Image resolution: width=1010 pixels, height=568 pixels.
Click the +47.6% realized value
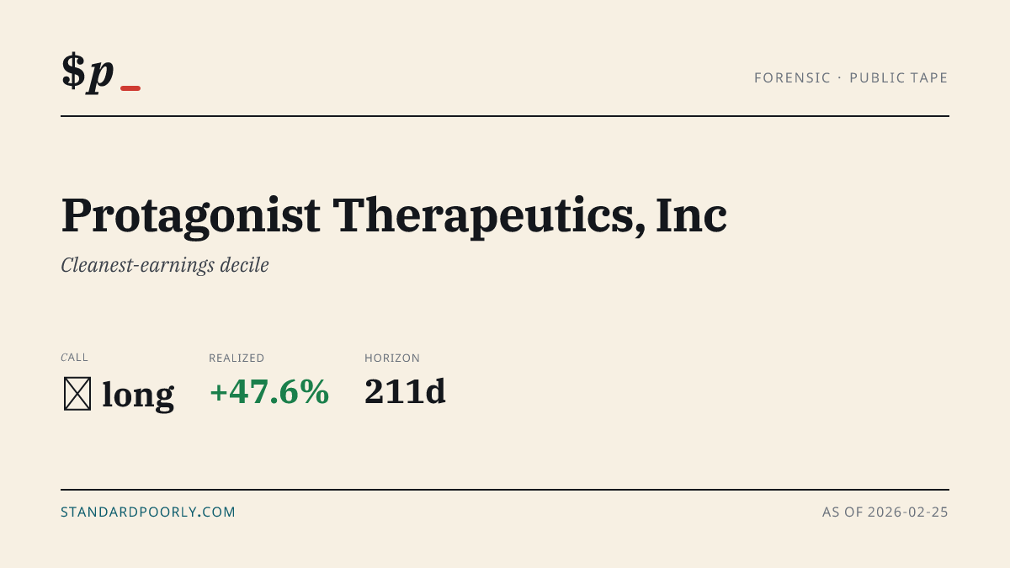coord(269,392)
